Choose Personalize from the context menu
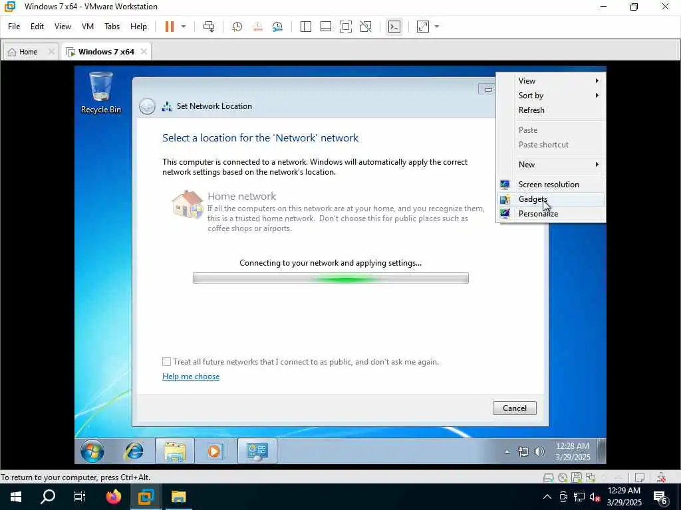This screenshot has width=681, height=510. [551, 213]
